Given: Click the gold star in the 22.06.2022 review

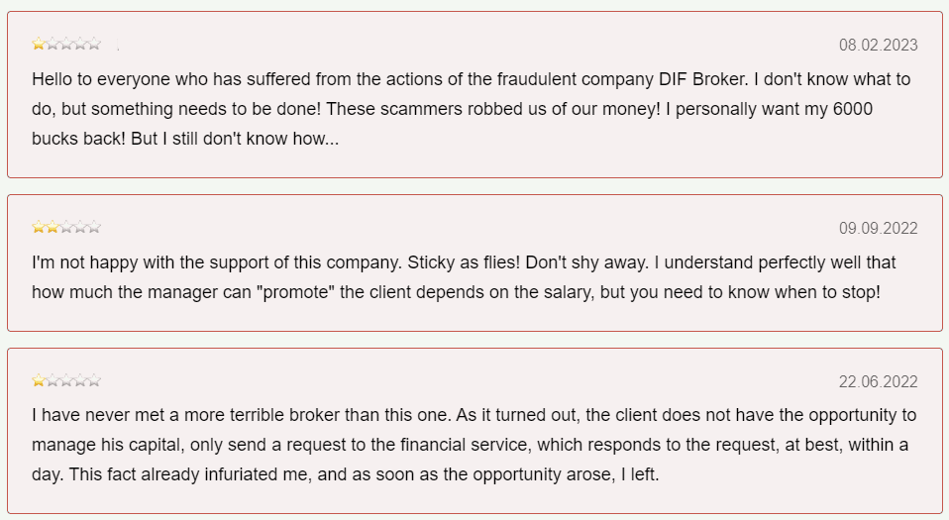Looking at the screenshot, I should coord(39,380).
